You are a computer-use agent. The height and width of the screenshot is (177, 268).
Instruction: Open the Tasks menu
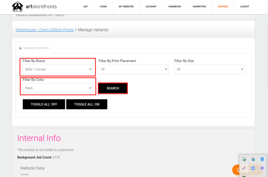(103, 6)
